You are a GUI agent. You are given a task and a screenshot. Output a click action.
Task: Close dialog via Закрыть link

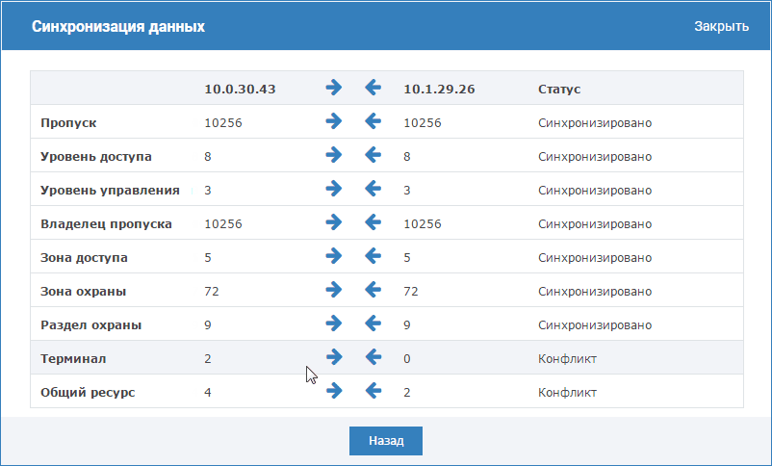721,27
